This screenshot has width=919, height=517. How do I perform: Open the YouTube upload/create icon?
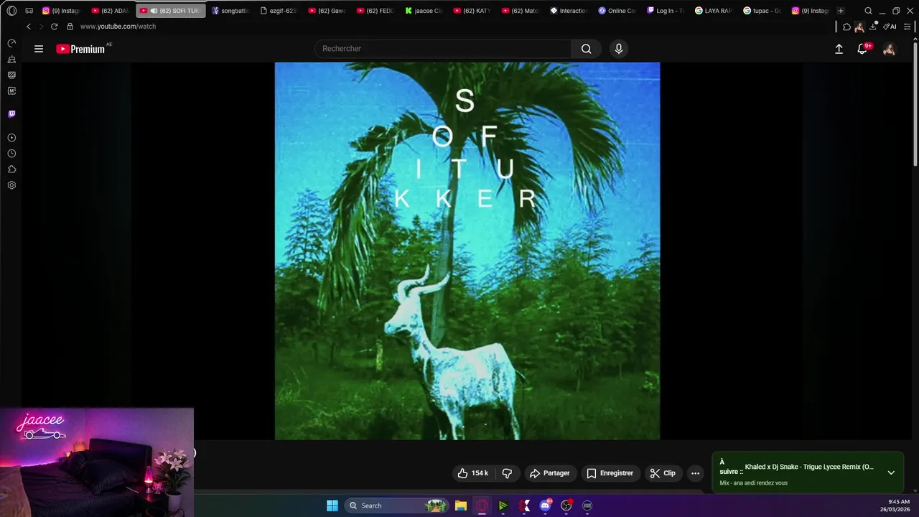(839, 49)
